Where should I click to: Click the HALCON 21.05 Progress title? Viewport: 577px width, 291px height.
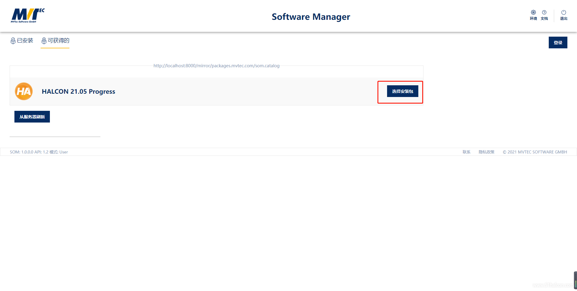(x=78, y=92)
